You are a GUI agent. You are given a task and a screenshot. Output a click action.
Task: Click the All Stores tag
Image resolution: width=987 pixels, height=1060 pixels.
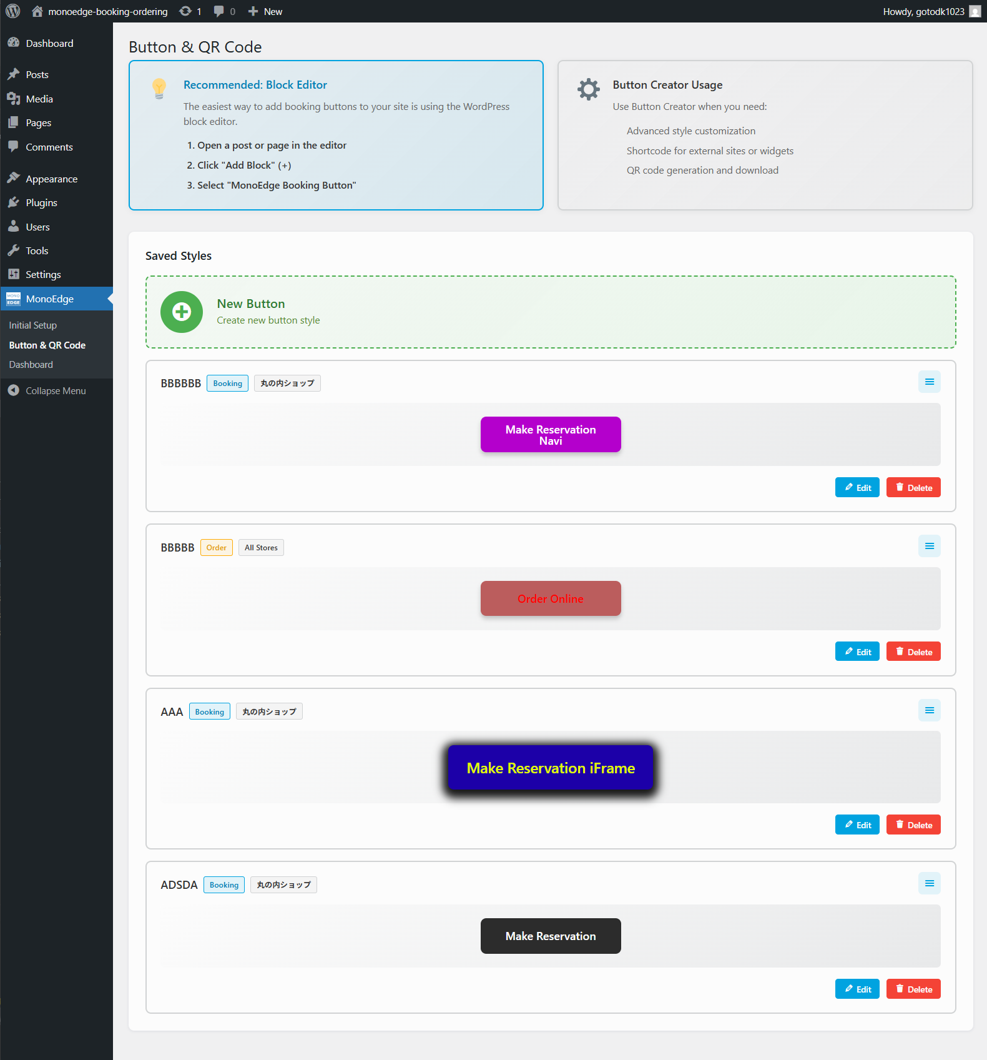tap(261, 547)
